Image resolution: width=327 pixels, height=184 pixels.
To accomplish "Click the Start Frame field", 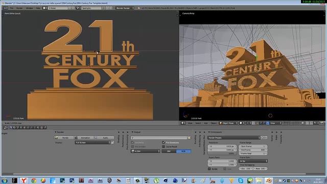I will 253,146.
